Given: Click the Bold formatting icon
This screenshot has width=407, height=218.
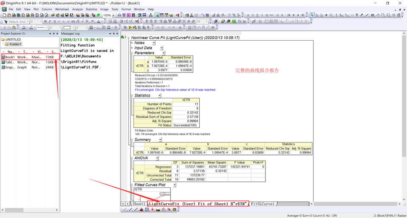Looking at the screenshot, I should click(45, 22).
